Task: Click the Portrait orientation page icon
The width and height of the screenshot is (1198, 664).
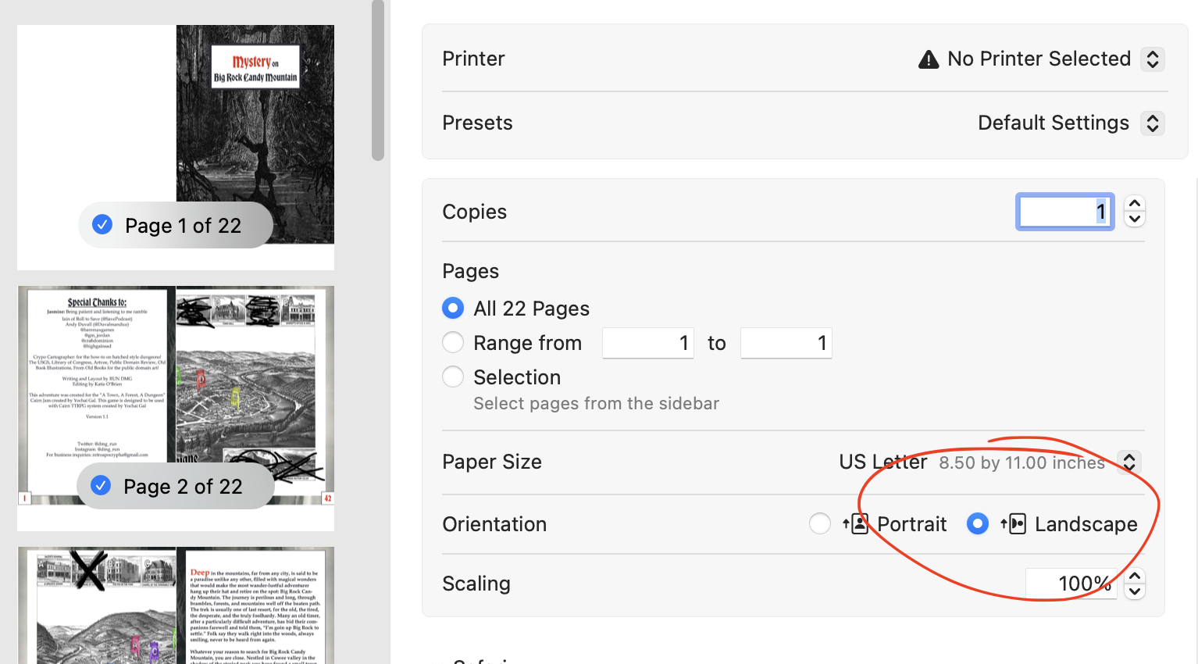Action: tap(857, 523)
